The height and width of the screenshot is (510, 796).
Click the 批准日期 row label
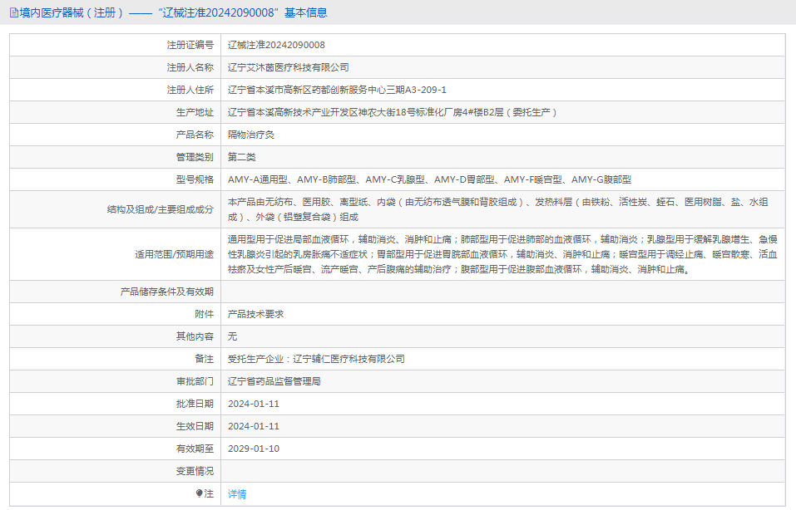[x=195, y=404]
